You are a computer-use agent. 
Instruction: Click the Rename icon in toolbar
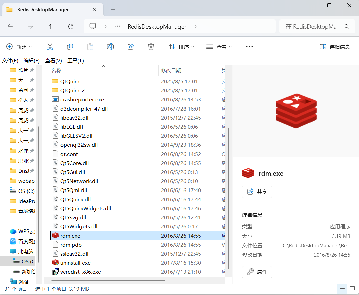point(110,47)
